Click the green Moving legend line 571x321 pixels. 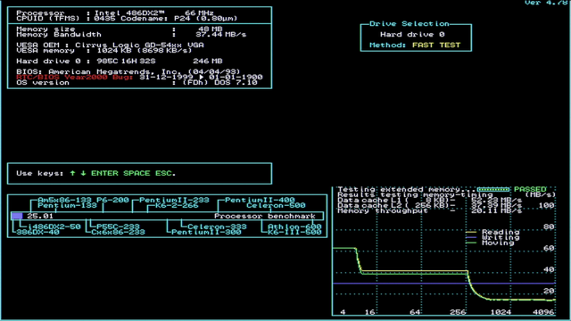pos(471,243)
